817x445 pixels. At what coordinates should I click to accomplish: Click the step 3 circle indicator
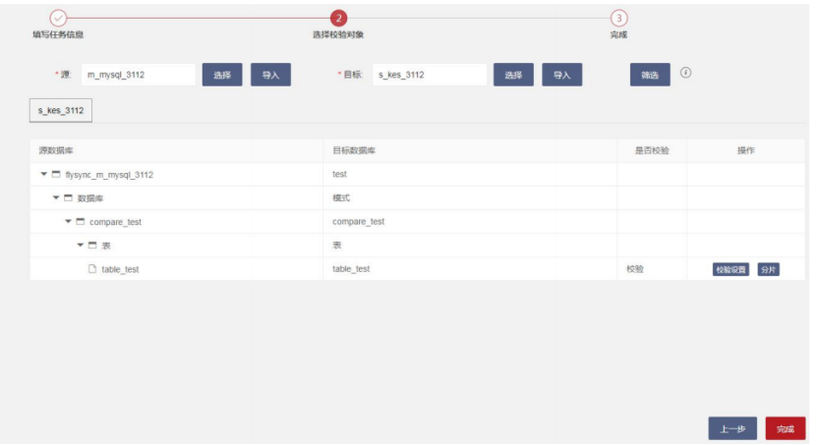point(619,19)
